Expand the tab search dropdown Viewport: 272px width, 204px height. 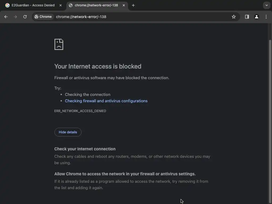pyautogui.click(x=267, y=5)
